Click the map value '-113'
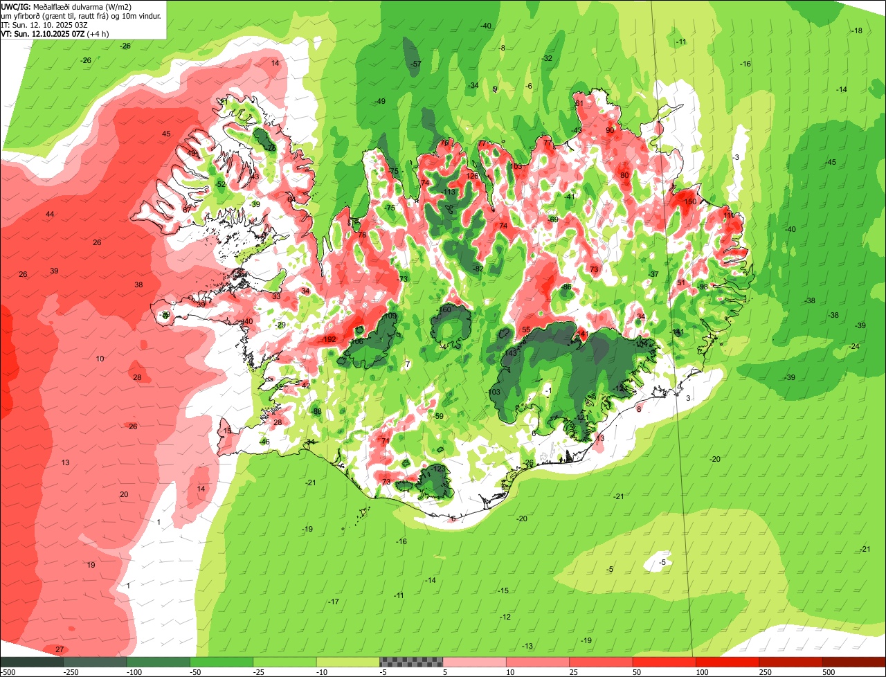886x677 pixels. click(449, 192)
